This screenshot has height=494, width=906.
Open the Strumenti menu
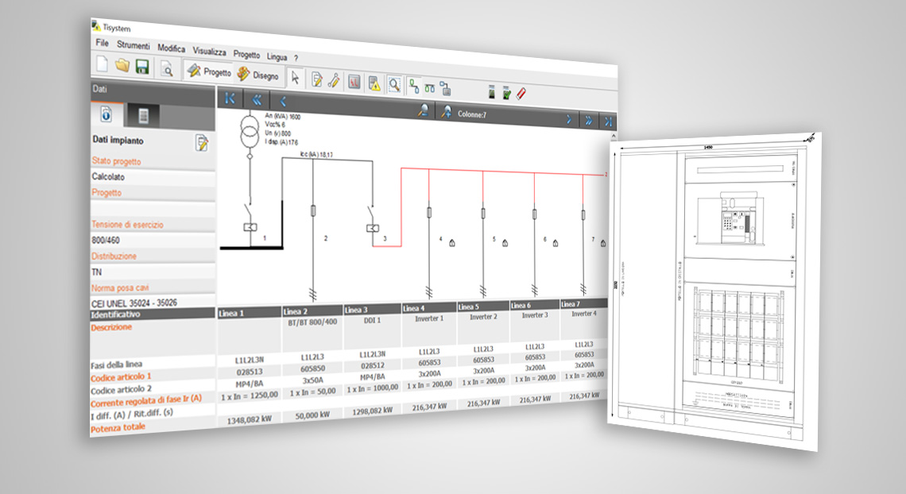(x=133, y=46)
